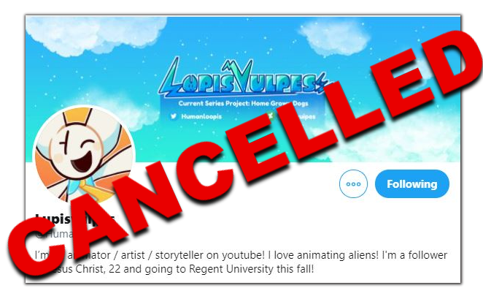Click the Twitter bird icon in banner

pyautogui.click(x=174, y=116)
